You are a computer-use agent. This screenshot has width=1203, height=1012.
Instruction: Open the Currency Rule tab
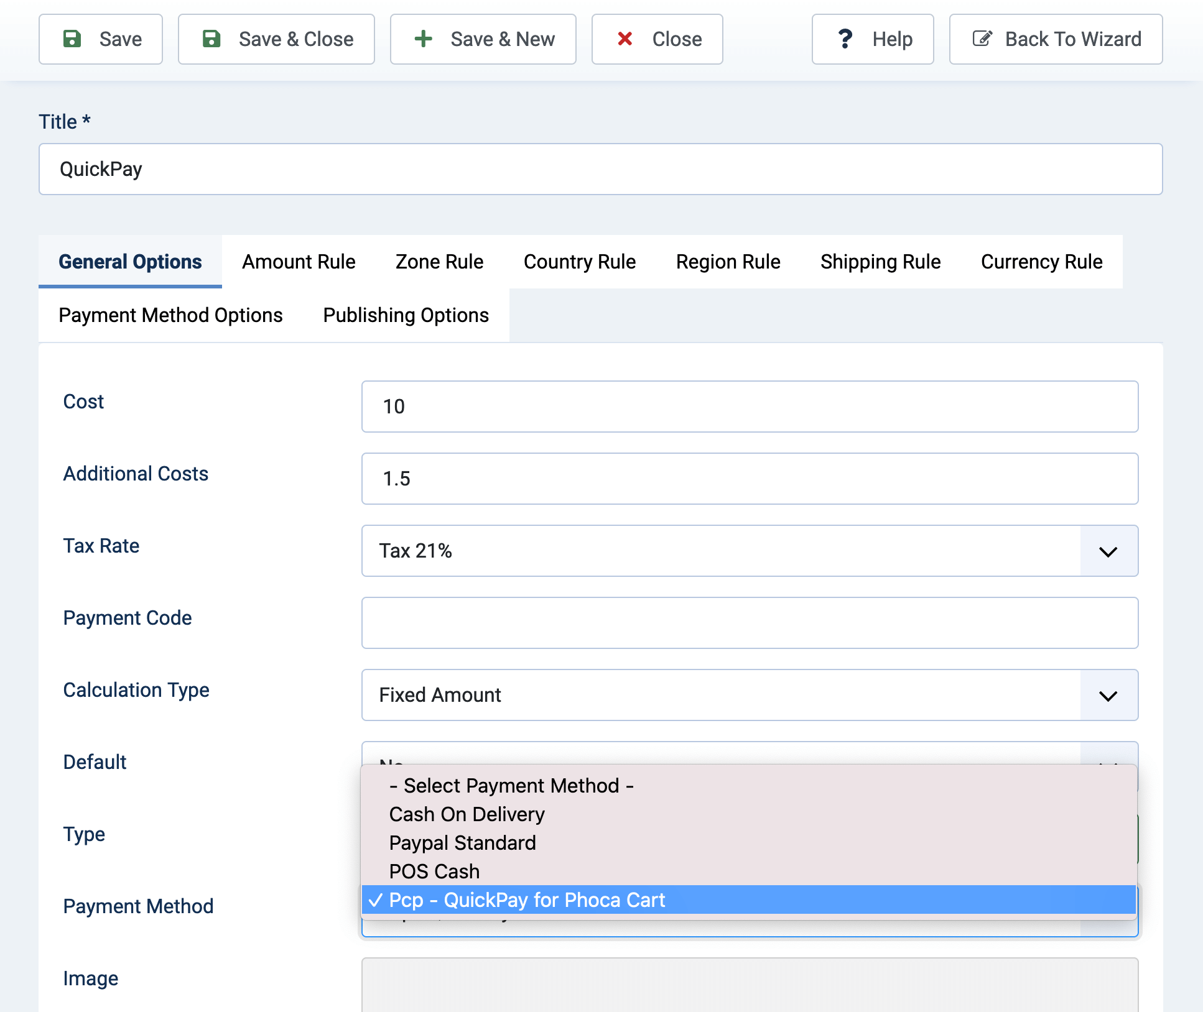coord(1041,262)
